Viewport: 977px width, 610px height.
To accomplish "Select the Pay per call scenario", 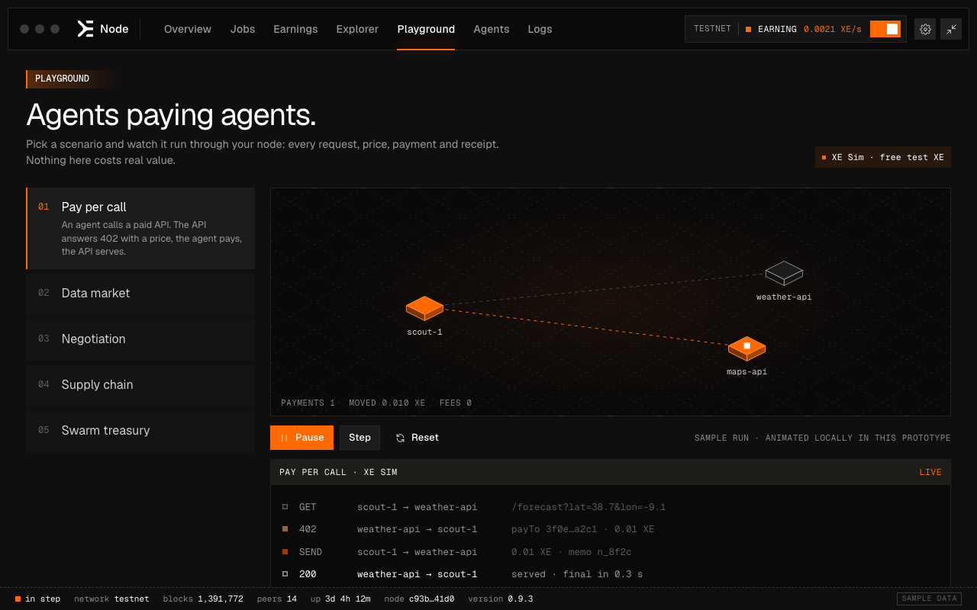I will [x=140, y=229].
